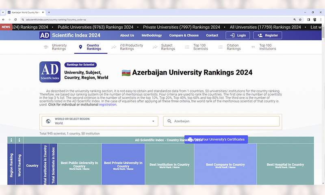325x195 pixels.
Task: Click Print Your University's Certificates button
Action: point(216,139)
